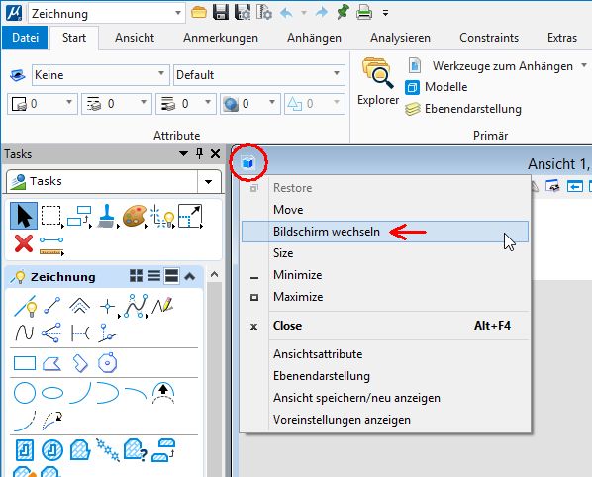The image size is (592, 477).
Task: Select the Place Circle tool
Action: click(x=25, y=393)
